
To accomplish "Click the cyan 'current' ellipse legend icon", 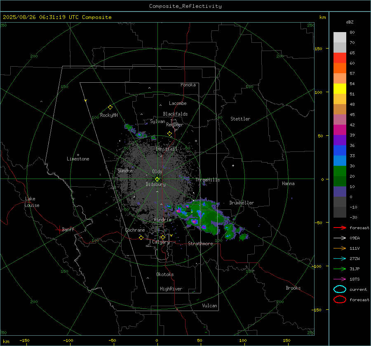I will click(340, 289).
